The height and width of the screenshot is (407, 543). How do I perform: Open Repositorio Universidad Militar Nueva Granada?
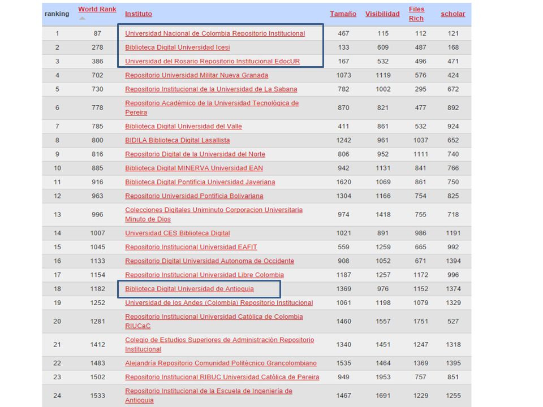[x=196, y=75]
